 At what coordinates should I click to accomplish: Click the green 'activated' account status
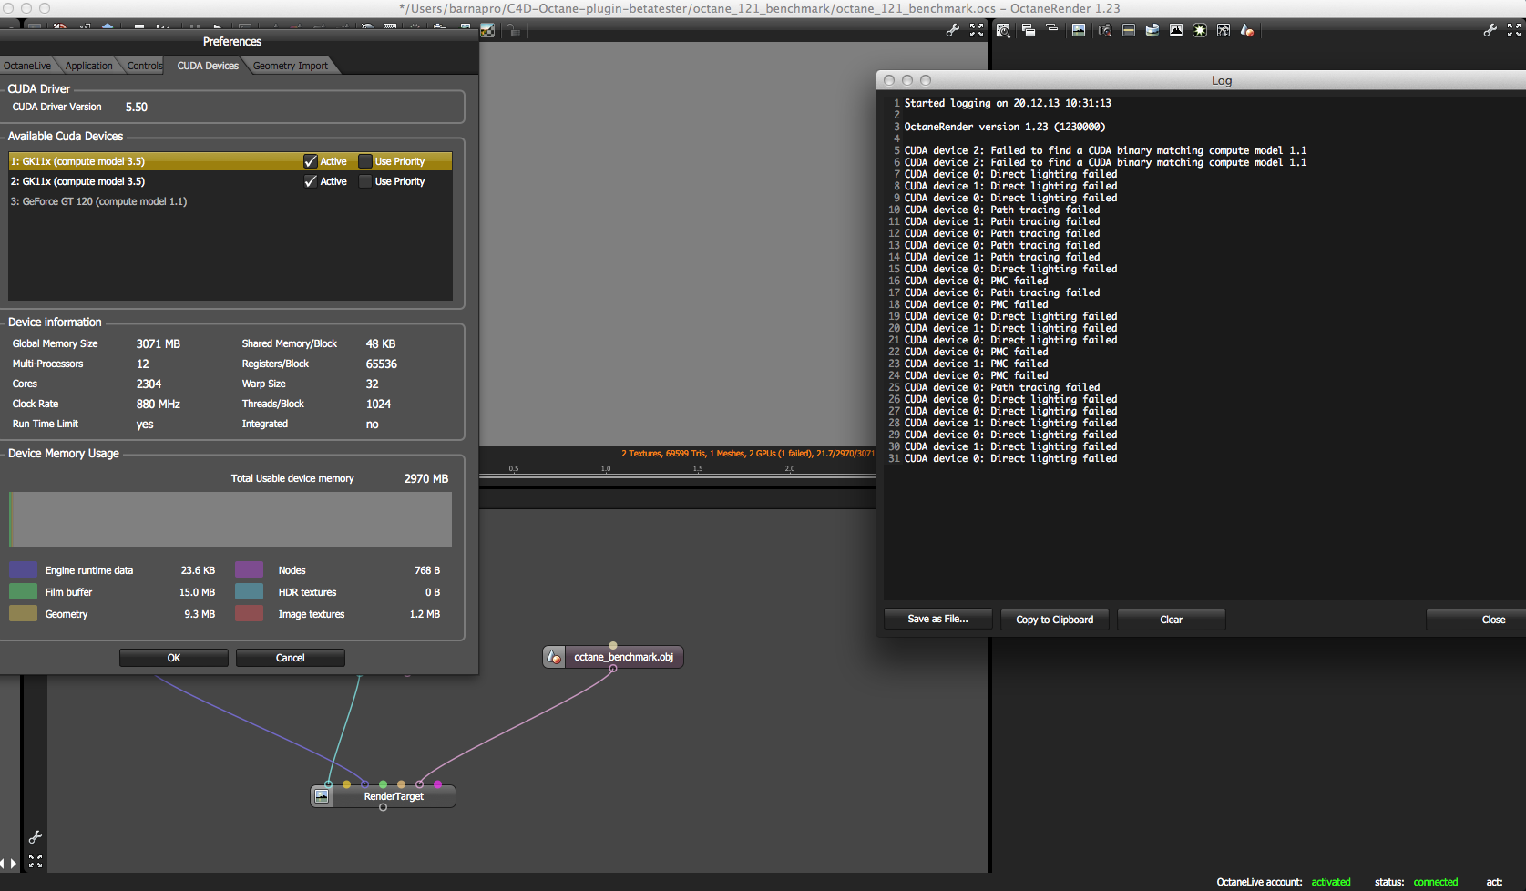(1331, 882)
